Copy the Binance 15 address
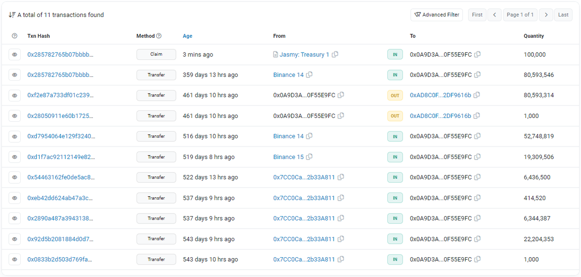Viewport: 581px width, 277px height. pyautogui.click(x=309, y=157)
